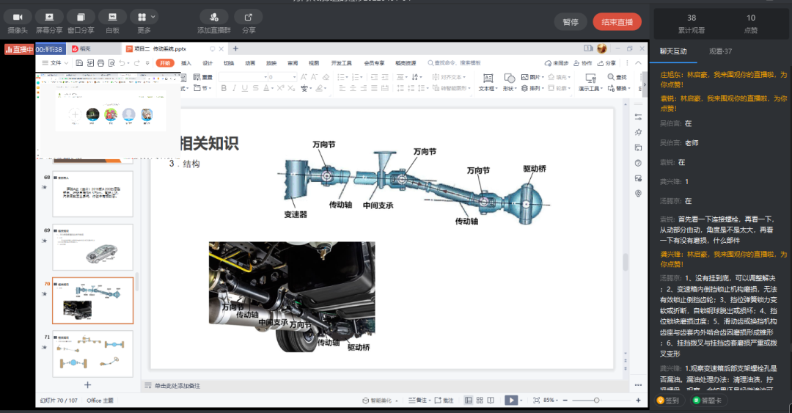
Task: Open the 白板 whiteboard tool
Action: click(112, 17)
